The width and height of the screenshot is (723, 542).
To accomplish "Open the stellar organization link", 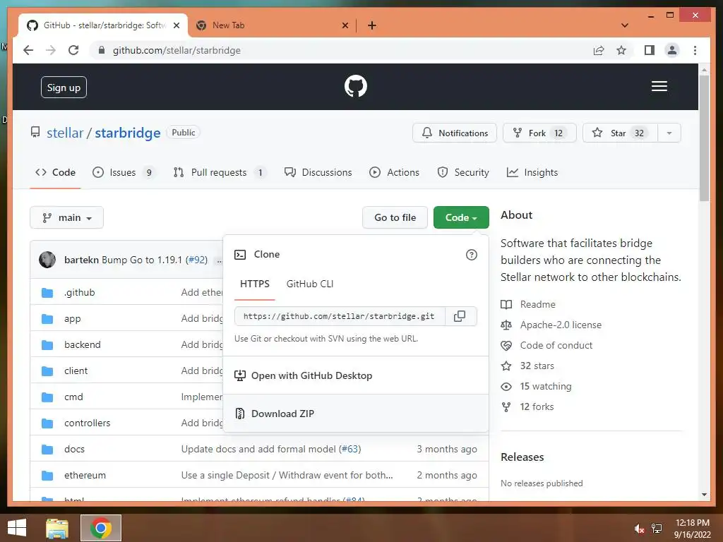I will (65, 133).
